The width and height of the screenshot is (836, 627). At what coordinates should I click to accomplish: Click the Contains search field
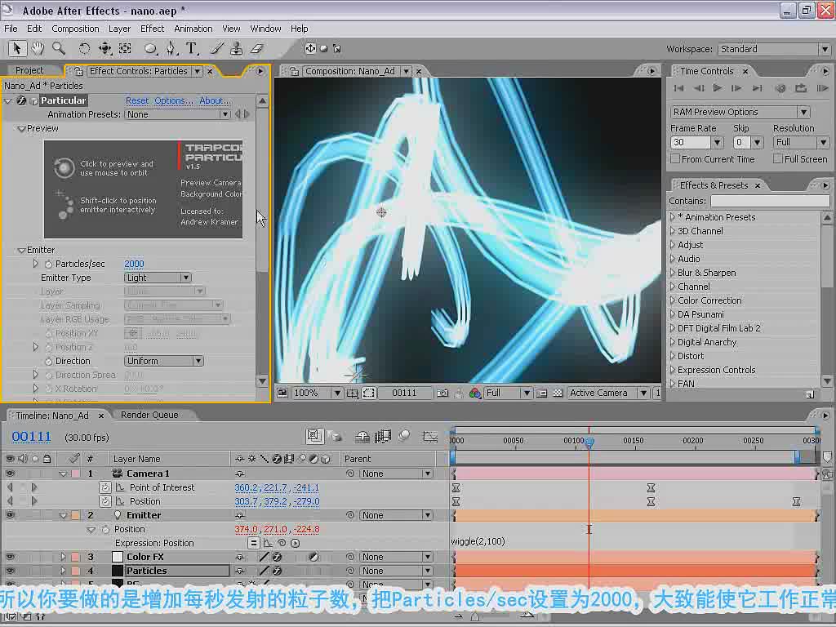(770, 201)
